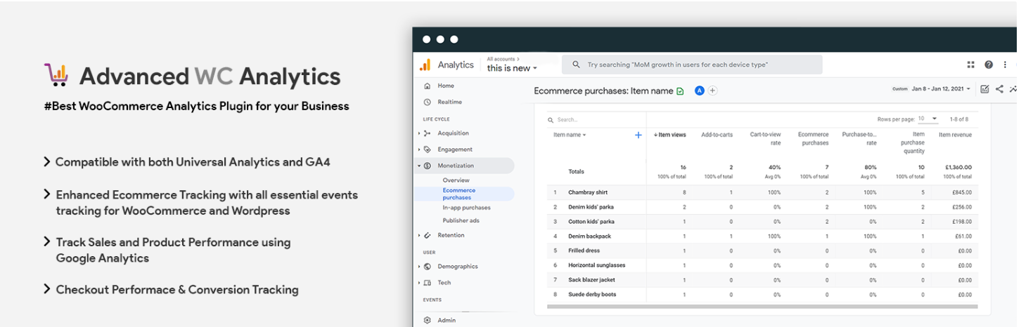Image resolution: width=1021 pixels, height=327 pixels.
Task: Sort by Item purchase quantity column
Action: pyautogui.click(x=913, y=142)
